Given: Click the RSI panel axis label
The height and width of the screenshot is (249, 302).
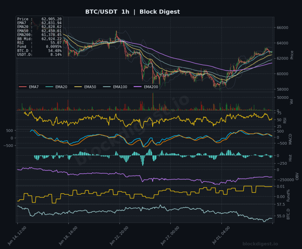Looking at the screenshot, I should 285,121.
